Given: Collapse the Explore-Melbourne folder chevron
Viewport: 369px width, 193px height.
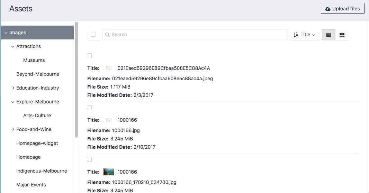Looking at the screenshot, I should point(13,102).
